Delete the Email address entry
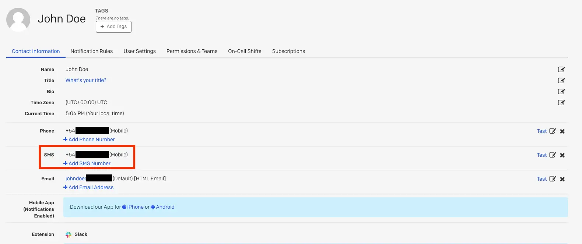This screenshot has width=582, height=244. click(562, 179)
